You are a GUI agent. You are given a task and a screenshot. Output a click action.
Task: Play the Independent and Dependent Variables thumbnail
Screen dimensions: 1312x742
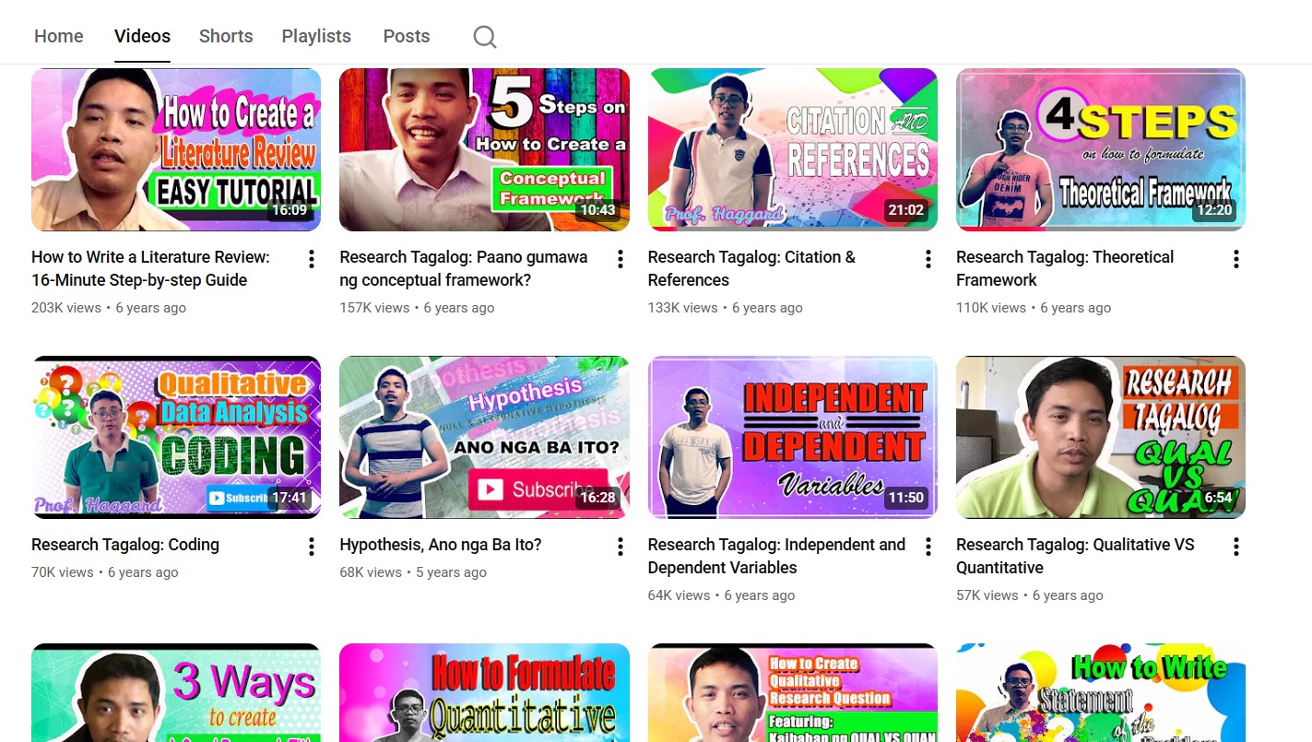click(793, 437)
